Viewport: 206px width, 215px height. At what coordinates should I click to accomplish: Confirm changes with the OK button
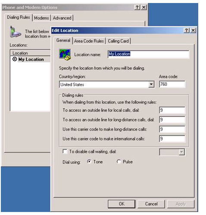pyautogui.click(x=122, y=204)
